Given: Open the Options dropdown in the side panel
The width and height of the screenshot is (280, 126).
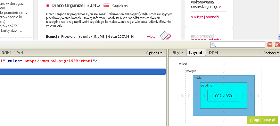Looking at the screenshot, I should 271,53.
